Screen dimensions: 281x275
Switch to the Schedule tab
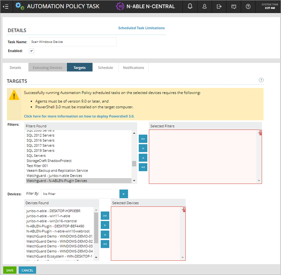click(x=105, y=68)
